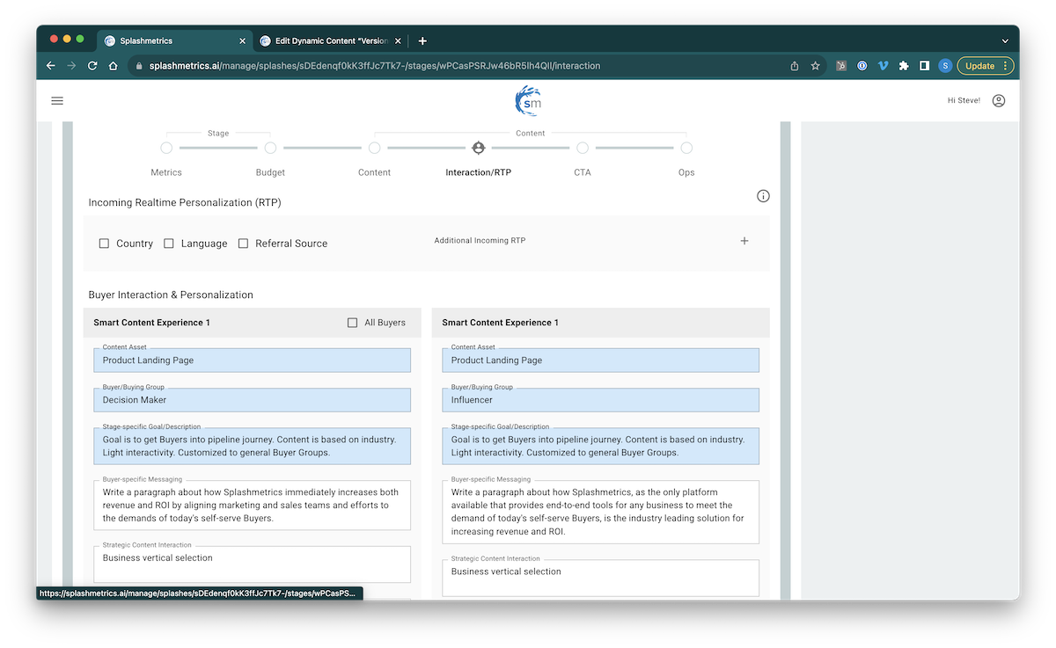Tick the Referral Source checkbox
The width and height of the screenshot is (1056, 648).
pos(244,244)
